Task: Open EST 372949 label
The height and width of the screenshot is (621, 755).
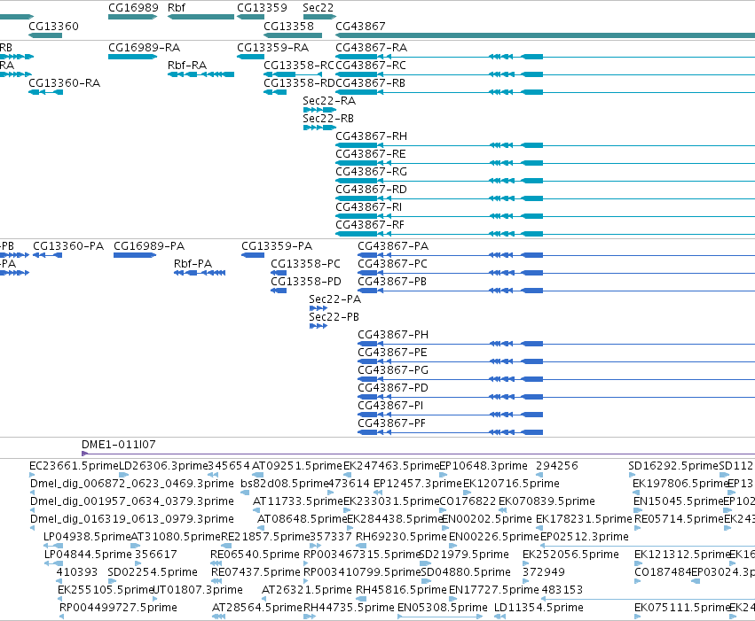Action: [x=544, y=572]
